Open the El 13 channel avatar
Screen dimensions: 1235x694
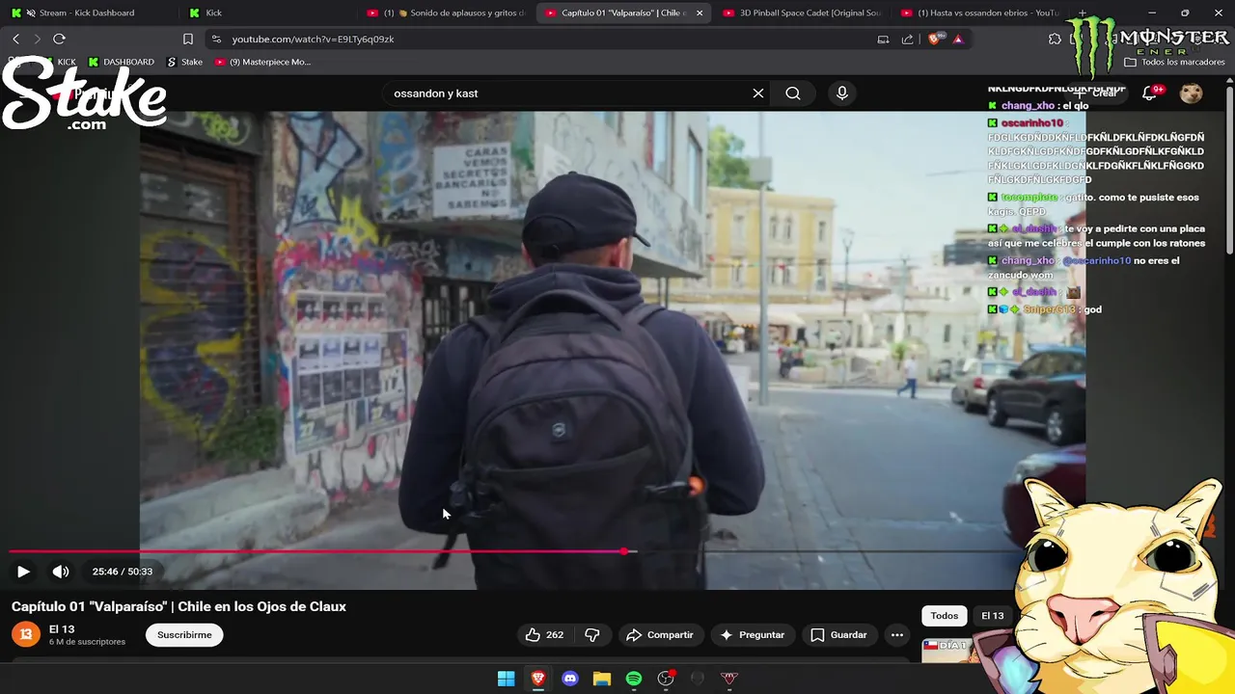pyautogui.click(x=26, y=633)
